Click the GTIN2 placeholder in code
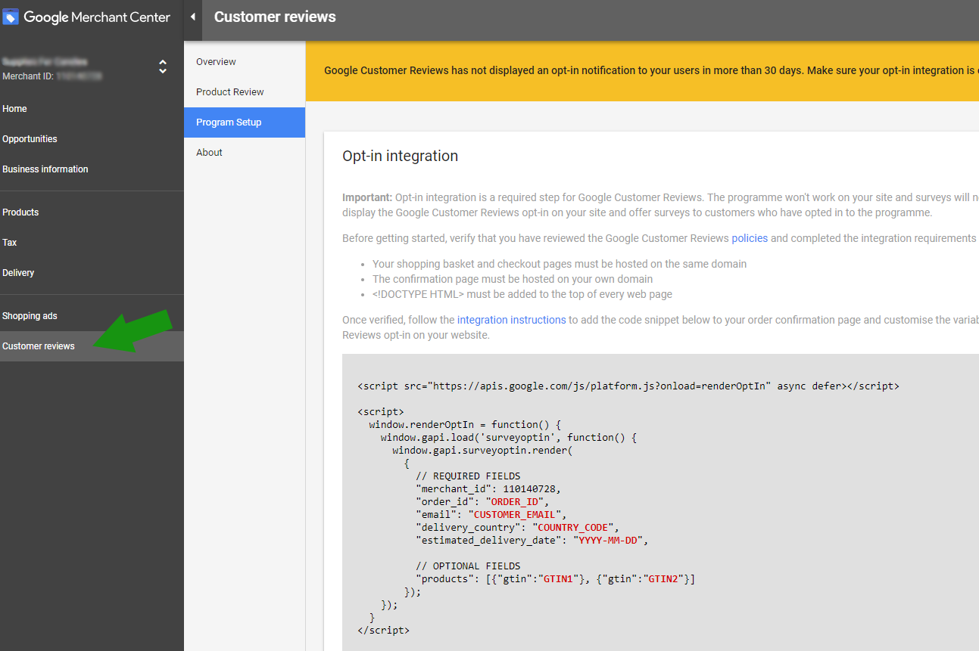979x651 pixels. pyautogui.click(x=663, y=578)
